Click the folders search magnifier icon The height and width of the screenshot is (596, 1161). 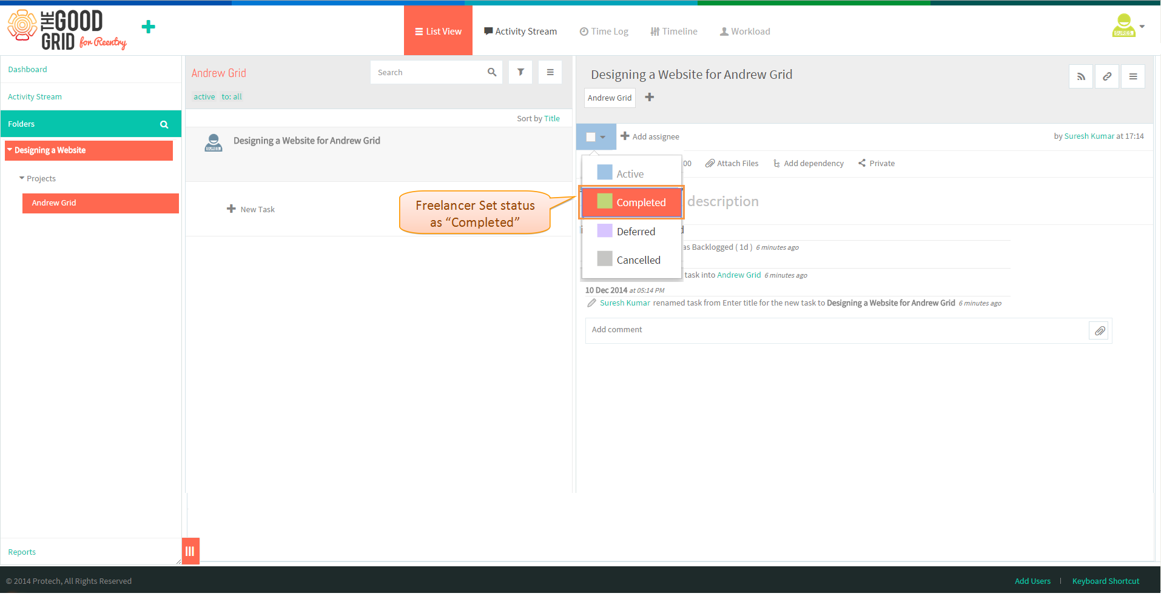tap(164, 124)
